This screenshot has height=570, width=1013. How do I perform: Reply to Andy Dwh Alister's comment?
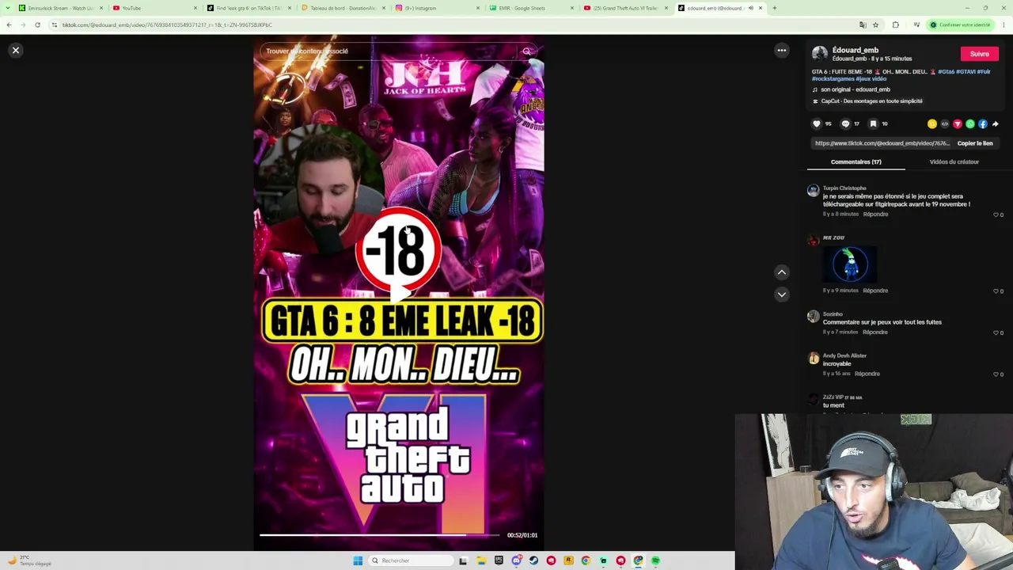pyautogui.click(x=867, y=374)
